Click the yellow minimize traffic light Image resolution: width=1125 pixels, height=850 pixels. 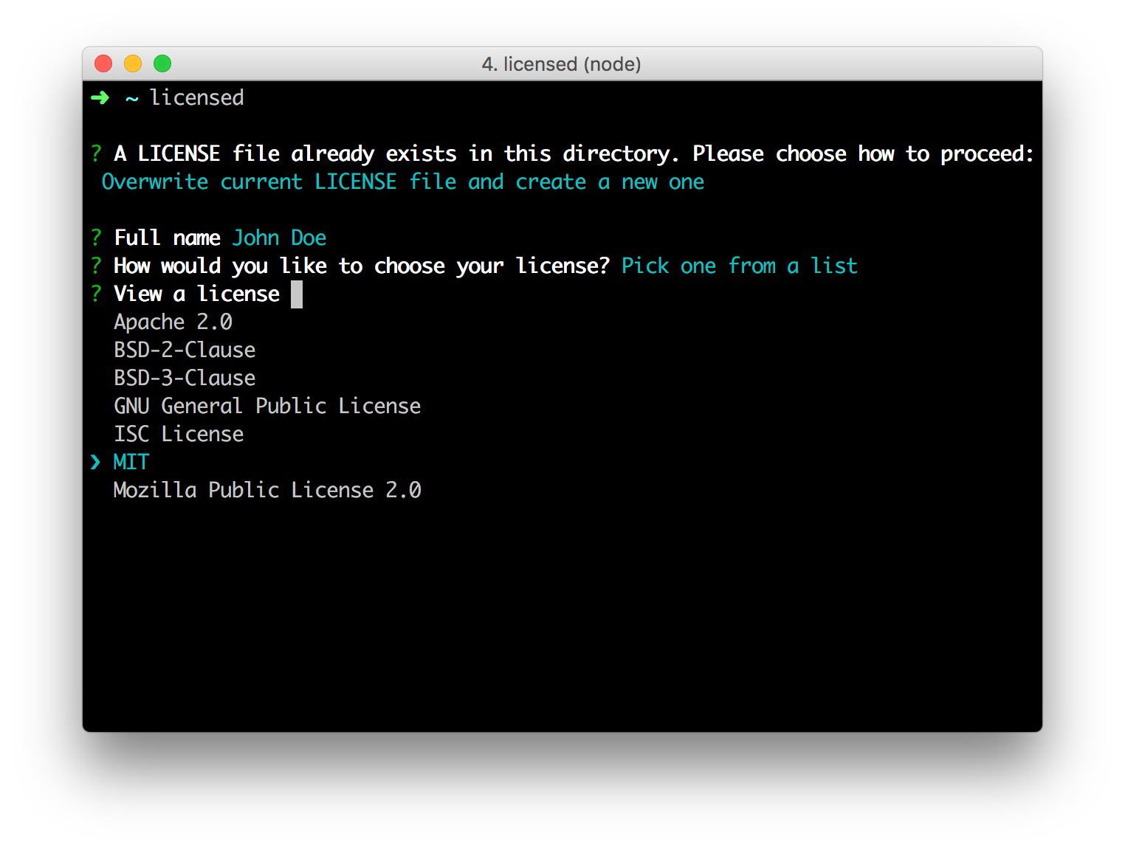(x=133, y=63)
